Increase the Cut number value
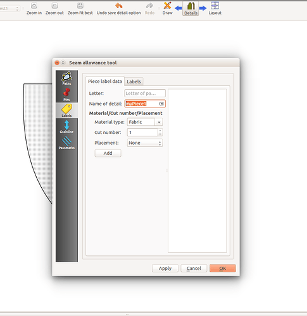Viewport: 307px width, 316px height. tap(160, 131)
